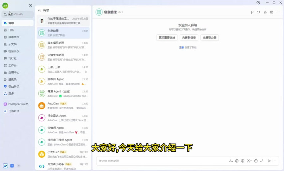Open the send options dropdown arrow
Screen dimensions: 284x171
pyautogui.click(x=275, y=161)
